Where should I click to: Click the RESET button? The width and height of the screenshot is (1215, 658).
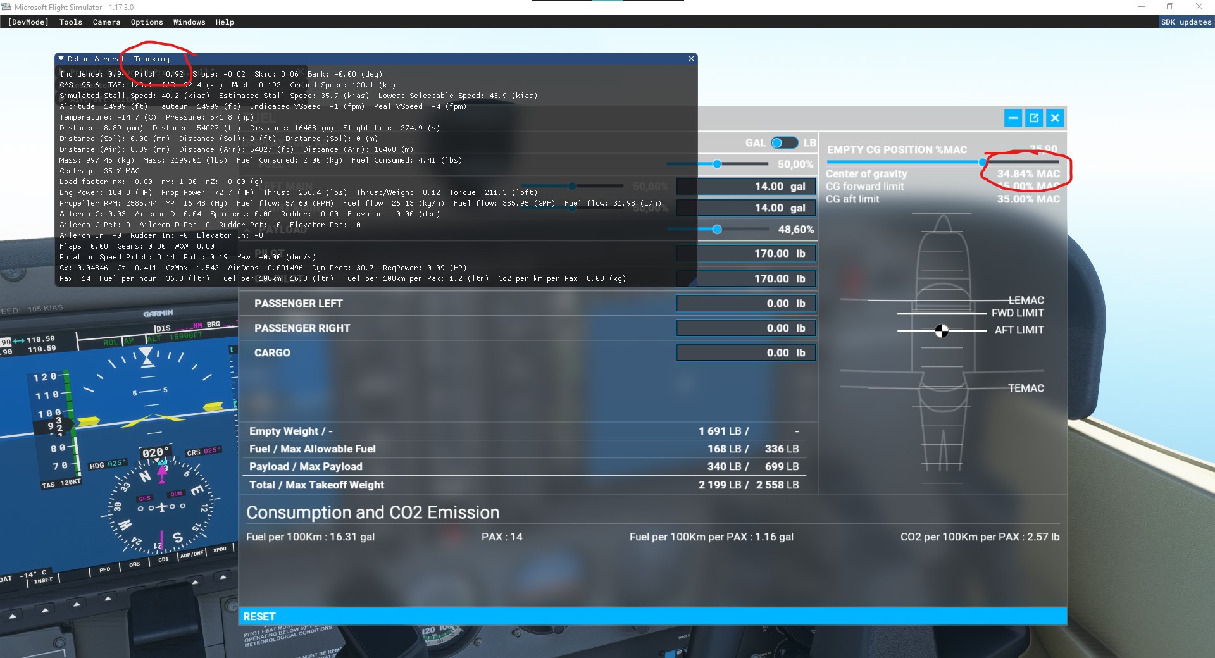click(x=652, y=616)
